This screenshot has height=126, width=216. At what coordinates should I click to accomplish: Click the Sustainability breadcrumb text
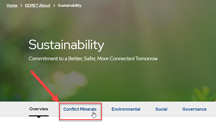(70, 5)
